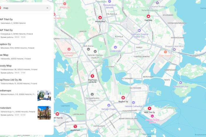Open the Mapbox Oy search result
The image size is (206, 137).
click(26, 46)
